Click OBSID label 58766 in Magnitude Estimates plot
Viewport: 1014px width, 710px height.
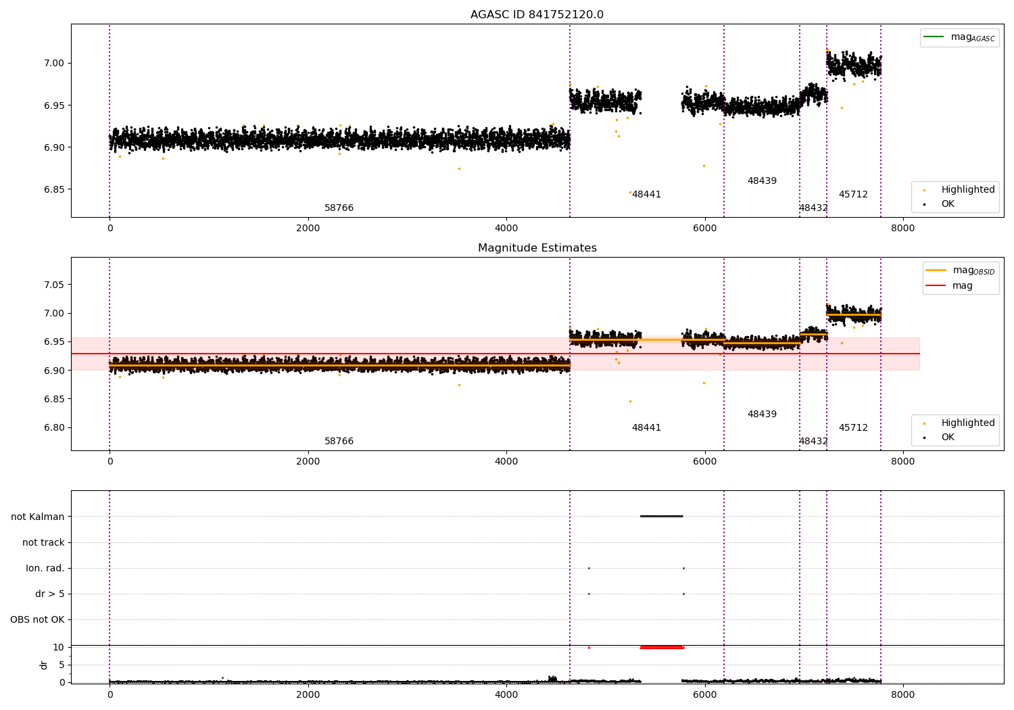click(339, 442)
